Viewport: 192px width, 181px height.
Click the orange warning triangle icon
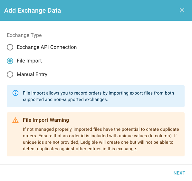click(15, 120)
